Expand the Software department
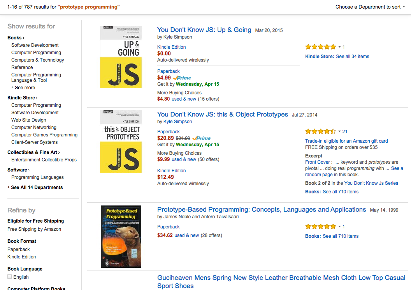 18,170
